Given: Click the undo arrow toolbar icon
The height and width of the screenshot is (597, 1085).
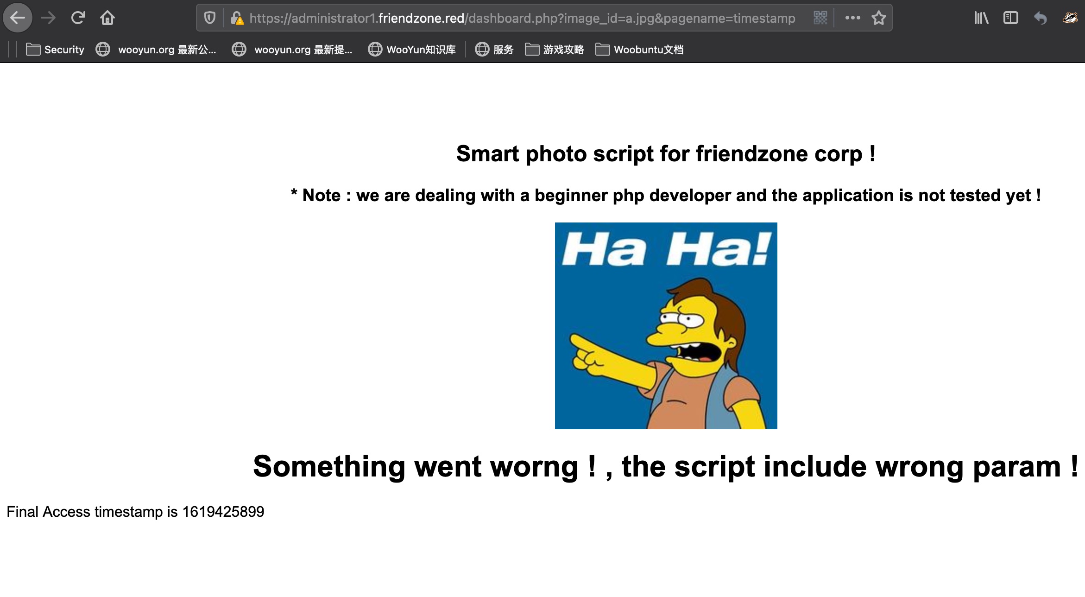Looking at the screenshot, I should point(1040,18).
